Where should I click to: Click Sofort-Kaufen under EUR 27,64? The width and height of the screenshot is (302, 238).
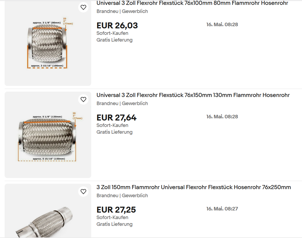pyautogui.click(x=112, y=125)
